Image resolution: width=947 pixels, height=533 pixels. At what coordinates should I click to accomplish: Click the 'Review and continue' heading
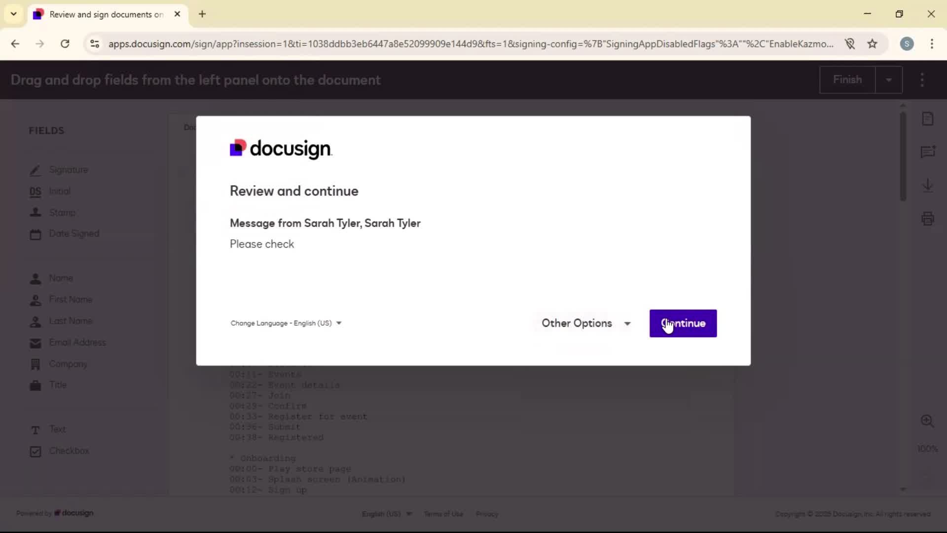pos(294,191)
